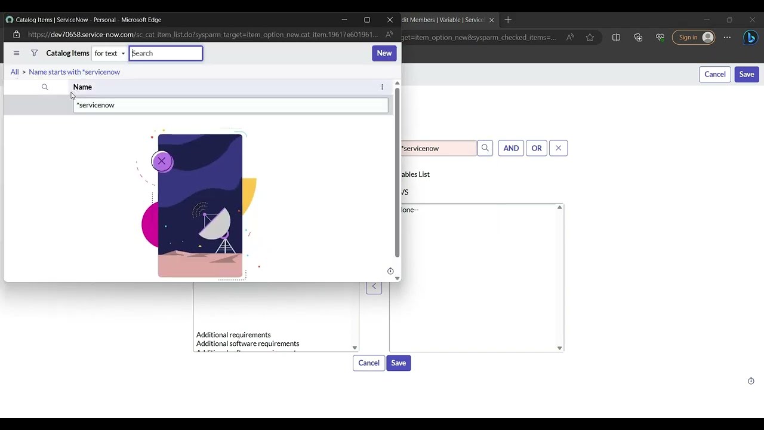Screen dimensions: 764x430
Task: Open Edge Collections
Action: pos(638,38)
